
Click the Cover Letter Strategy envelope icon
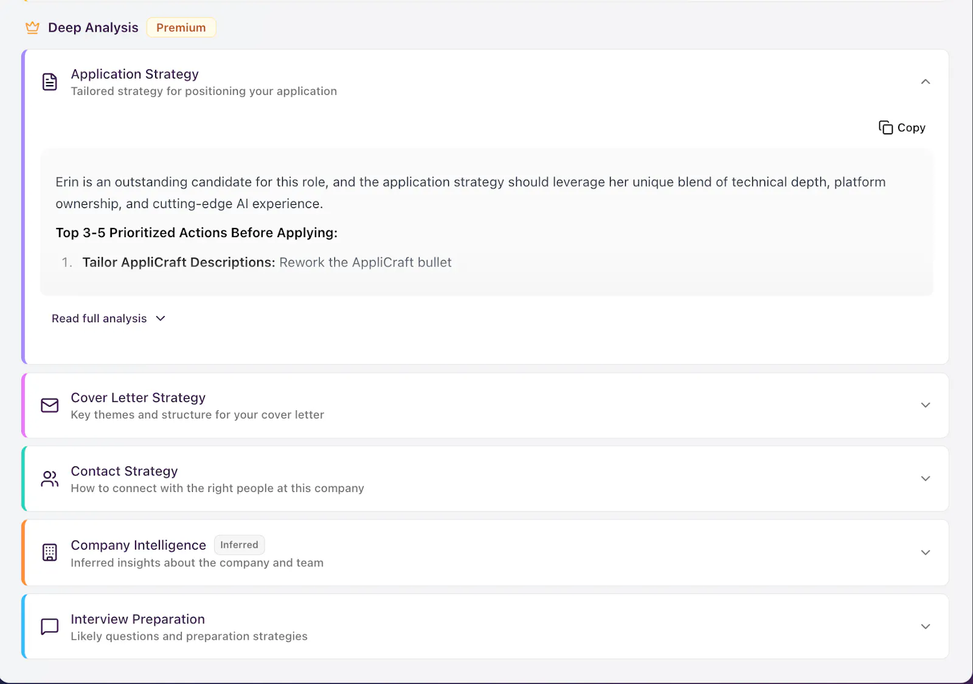point(50,406)
